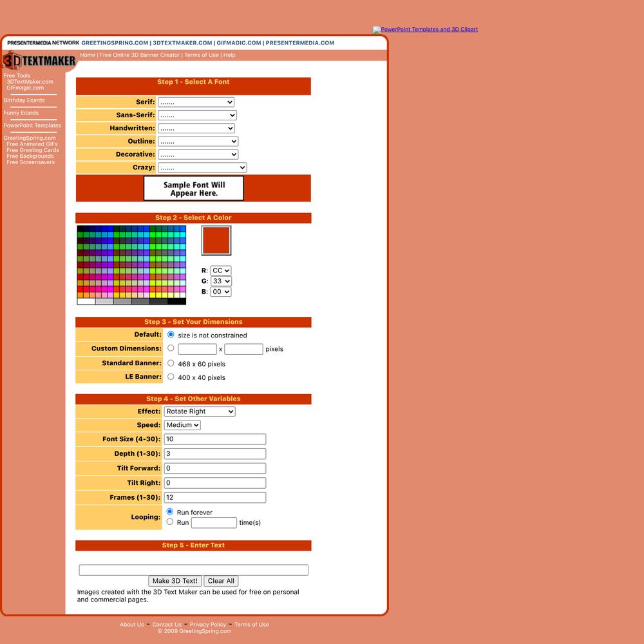Expand the Handwritten font dropdown

point(196,128)
